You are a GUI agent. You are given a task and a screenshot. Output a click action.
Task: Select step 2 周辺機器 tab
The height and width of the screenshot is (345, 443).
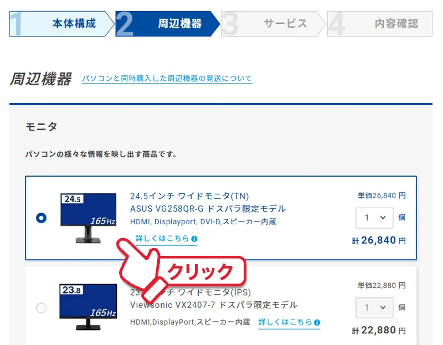(x=167, y=24)
